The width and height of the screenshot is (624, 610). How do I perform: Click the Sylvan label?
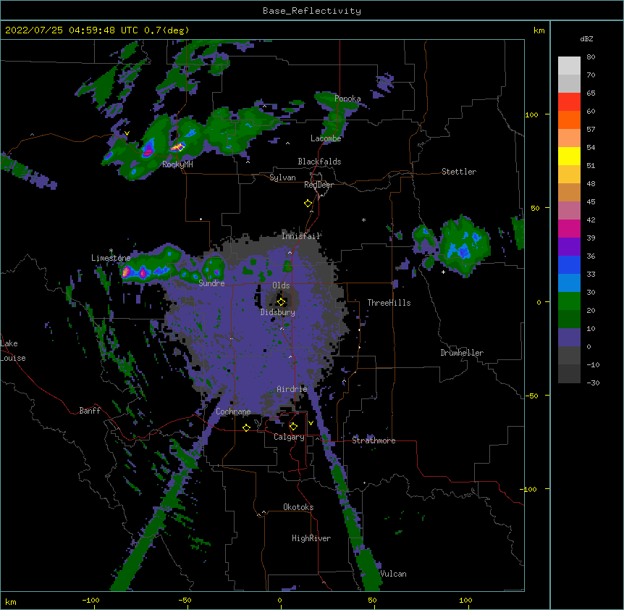(x=282, y=177)
